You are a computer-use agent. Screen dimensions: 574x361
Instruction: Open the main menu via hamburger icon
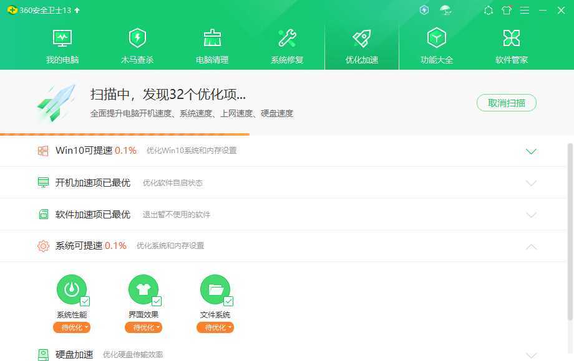[x=524, y=10]
